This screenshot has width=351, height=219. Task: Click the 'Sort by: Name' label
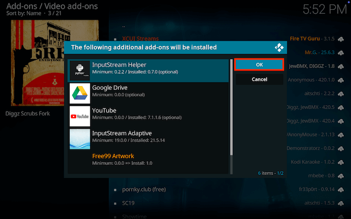[24, 13]
